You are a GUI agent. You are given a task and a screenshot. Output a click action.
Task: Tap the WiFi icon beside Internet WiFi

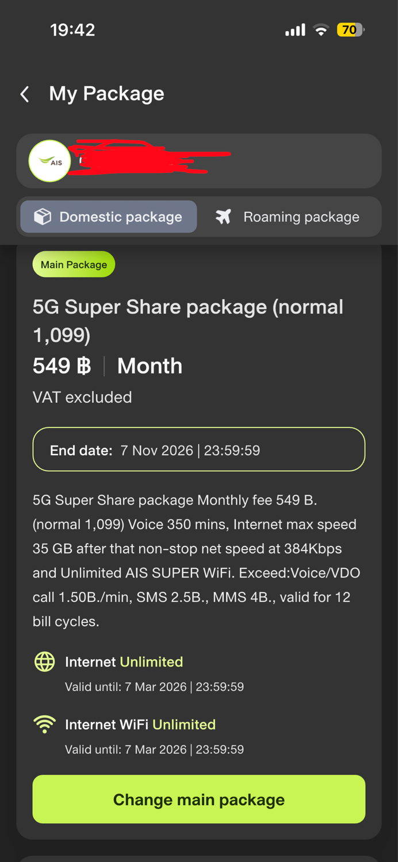tap(45, 725)
